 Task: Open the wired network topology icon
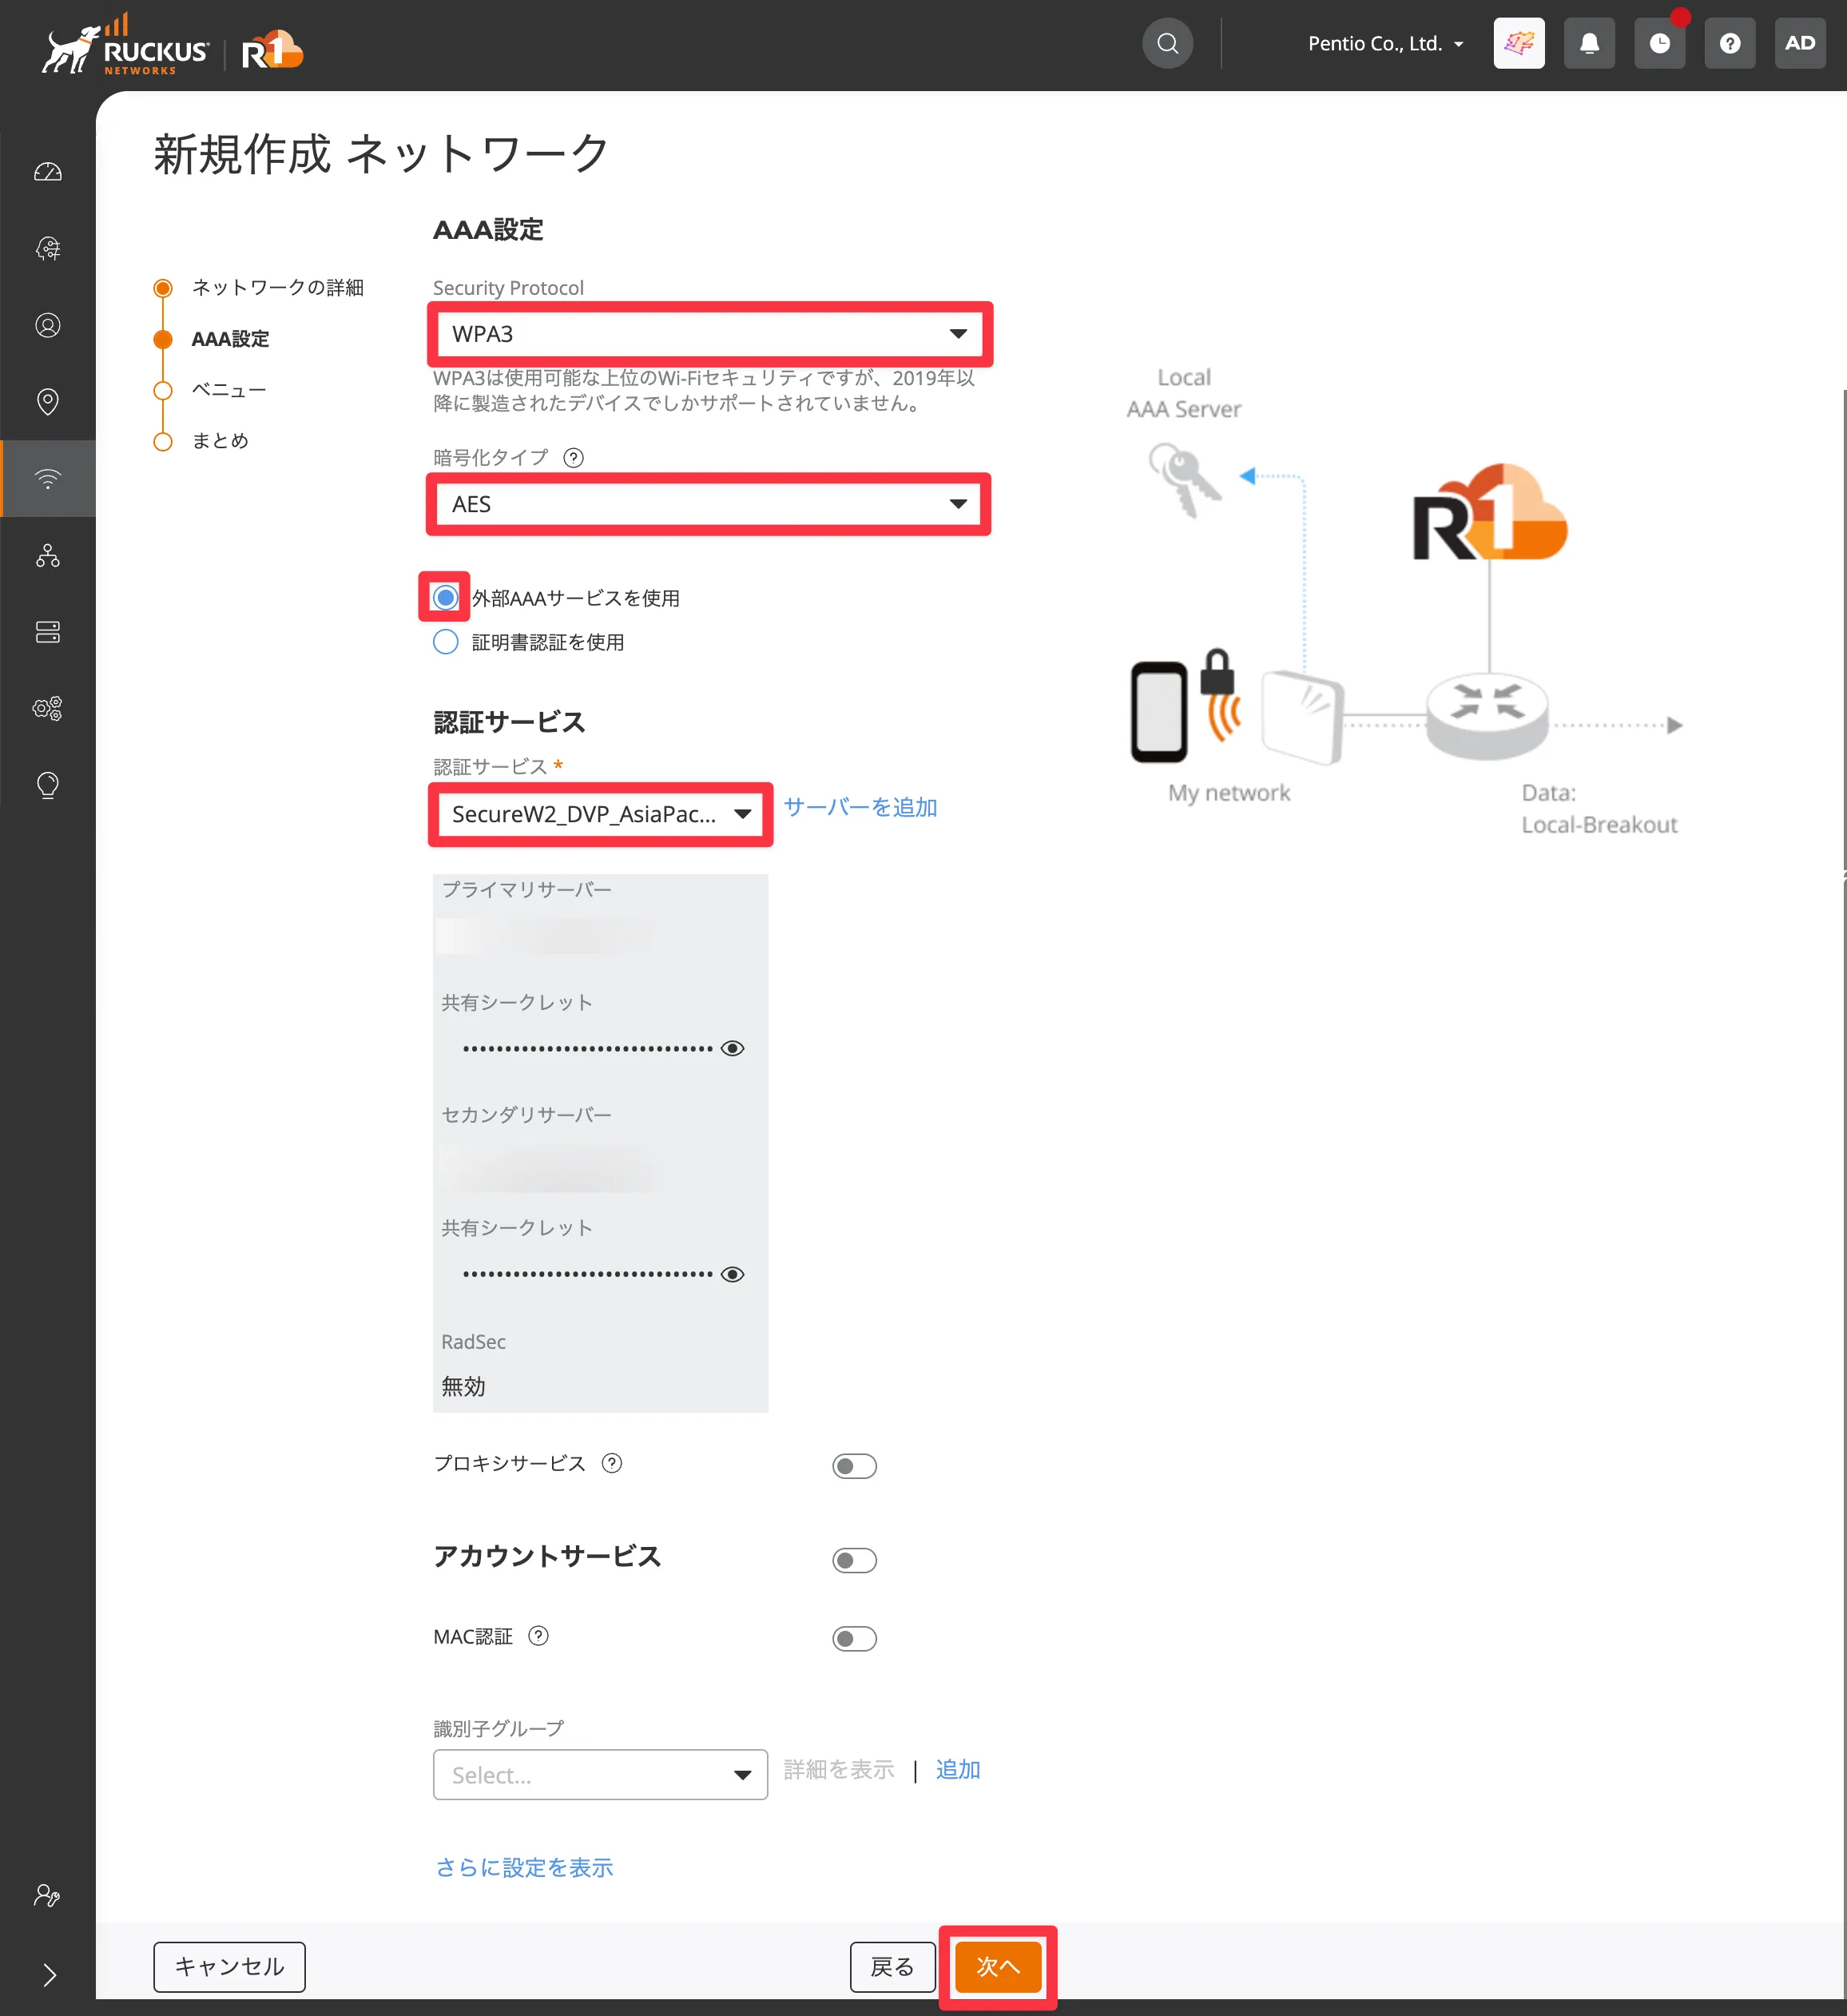[47, 555]
